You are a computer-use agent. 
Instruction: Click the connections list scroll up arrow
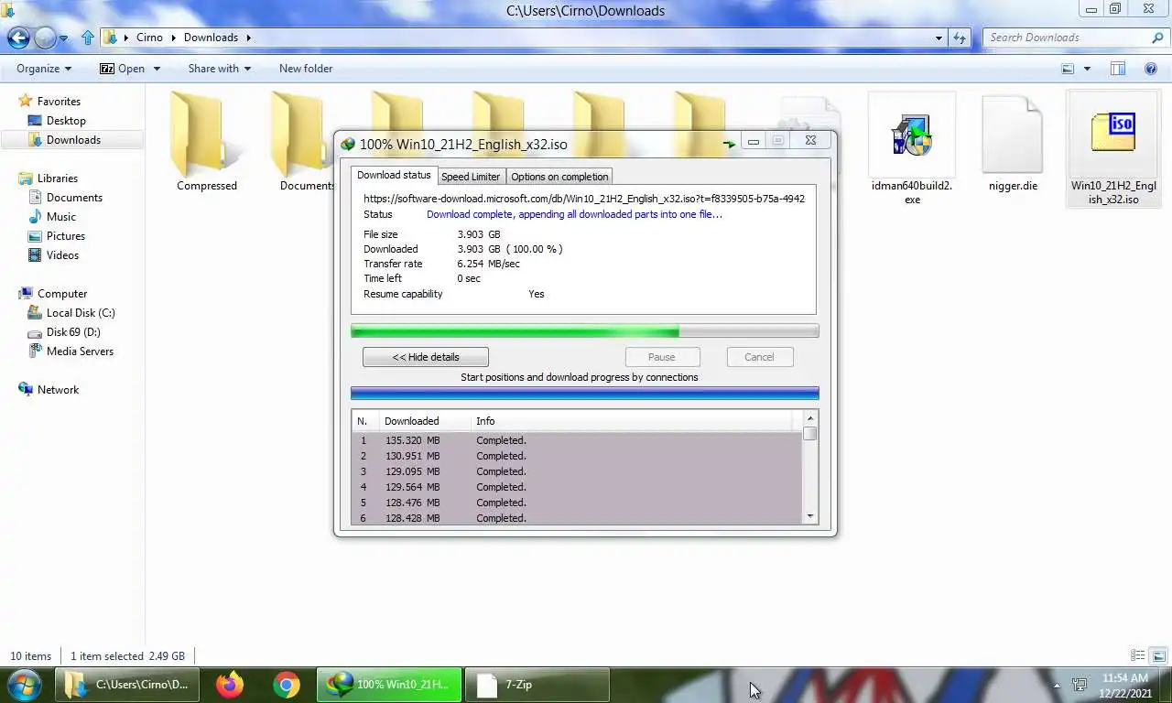(x=809, y=418)
